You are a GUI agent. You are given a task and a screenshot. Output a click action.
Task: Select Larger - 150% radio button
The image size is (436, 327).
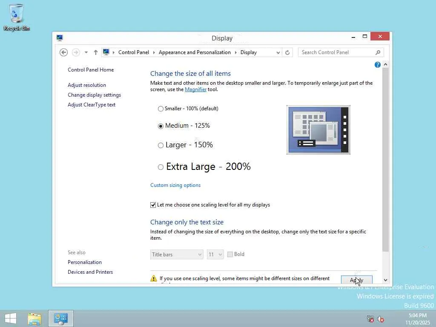tap(161, 145)
